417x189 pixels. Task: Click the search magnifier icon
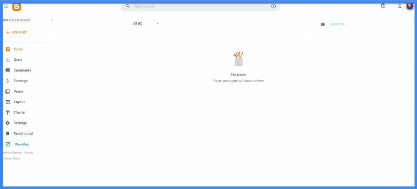click(x=128, y=6)
